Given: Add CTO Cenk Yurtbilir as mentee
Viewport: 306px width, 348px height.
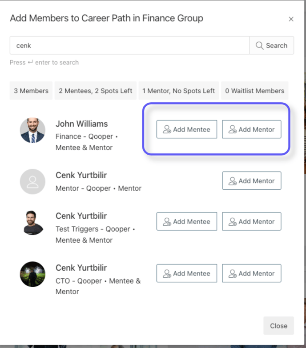Looking at the screenshot, I should coord(186,273).
